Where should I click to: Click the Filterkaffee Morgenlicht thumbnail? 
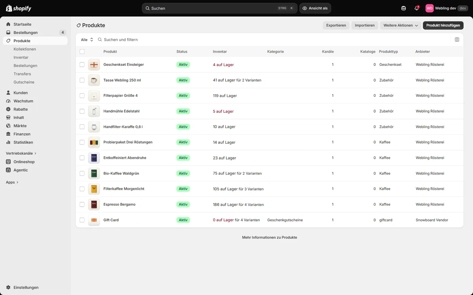94,189
